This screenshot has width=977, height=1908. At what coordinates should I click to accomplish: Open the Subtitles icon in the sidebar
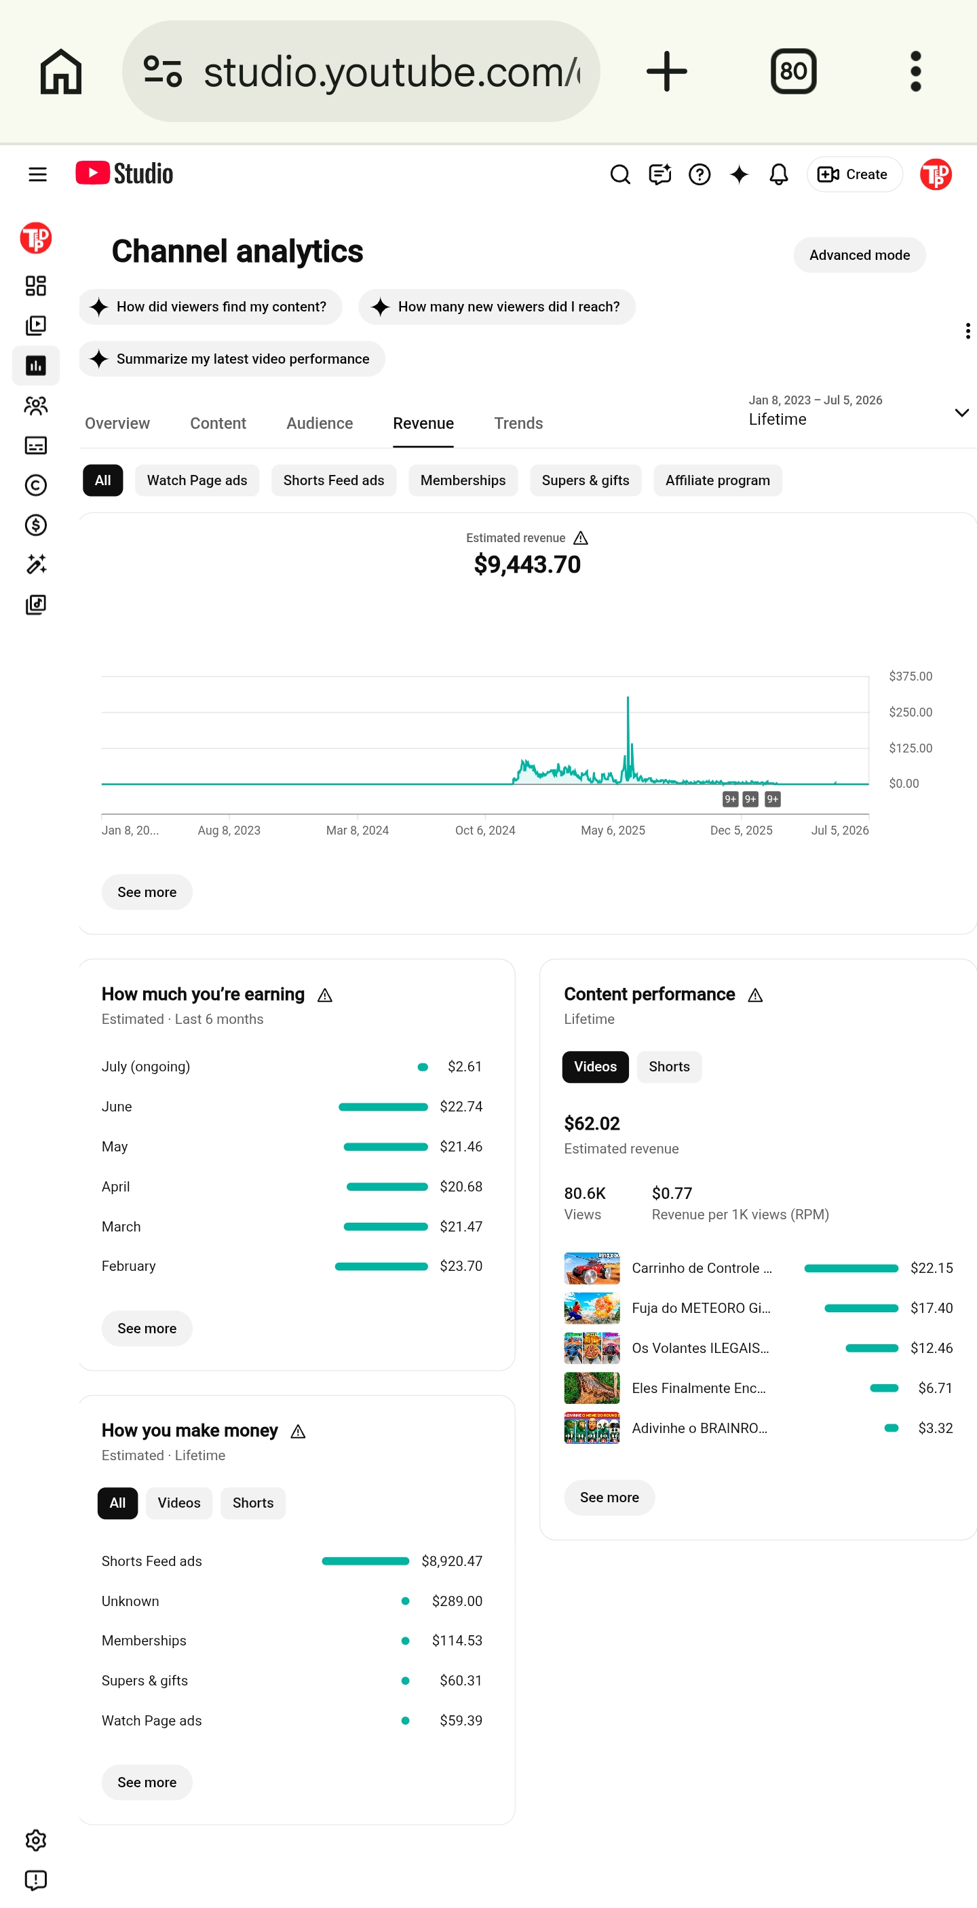coord(35,445)
